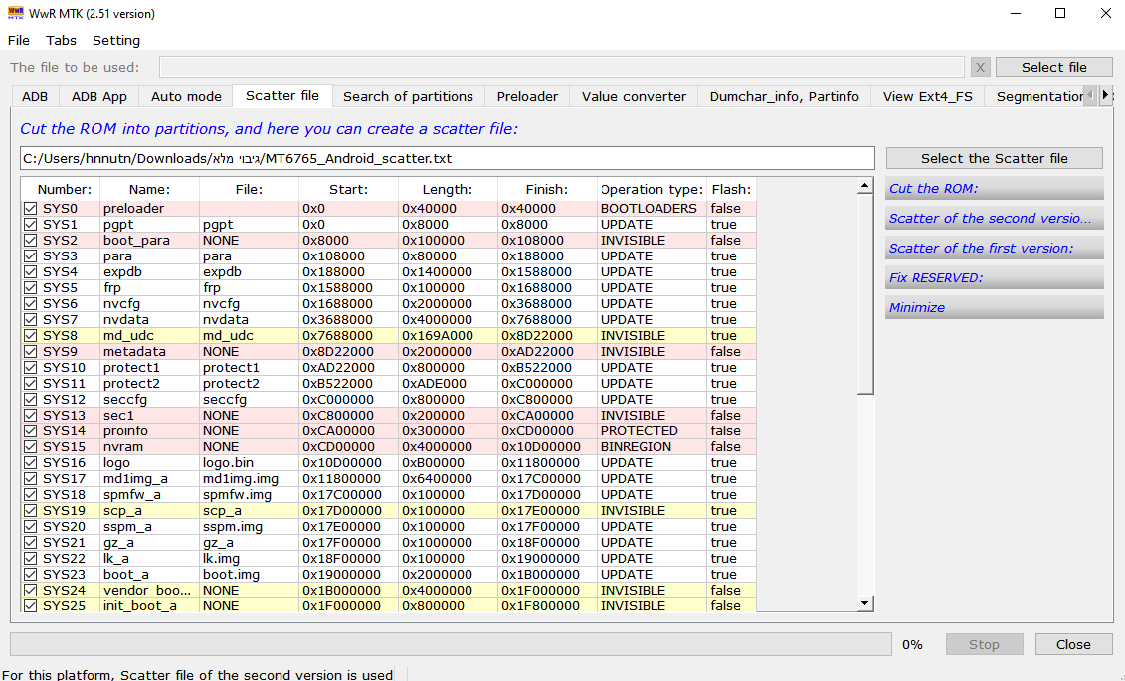Uncheck the SYS0 preloader checkbox
This screenshot has width=1125, height=681.
[x=30, y=209]
